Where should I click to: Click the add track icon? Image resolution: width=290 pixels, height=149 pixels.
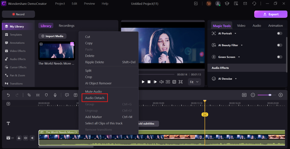(x=8, y=104)
